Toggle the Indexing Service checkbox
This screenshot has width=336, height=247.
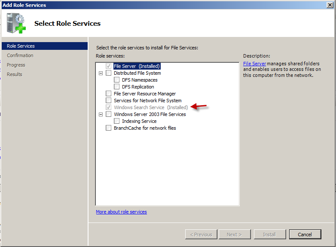[116, 121]
